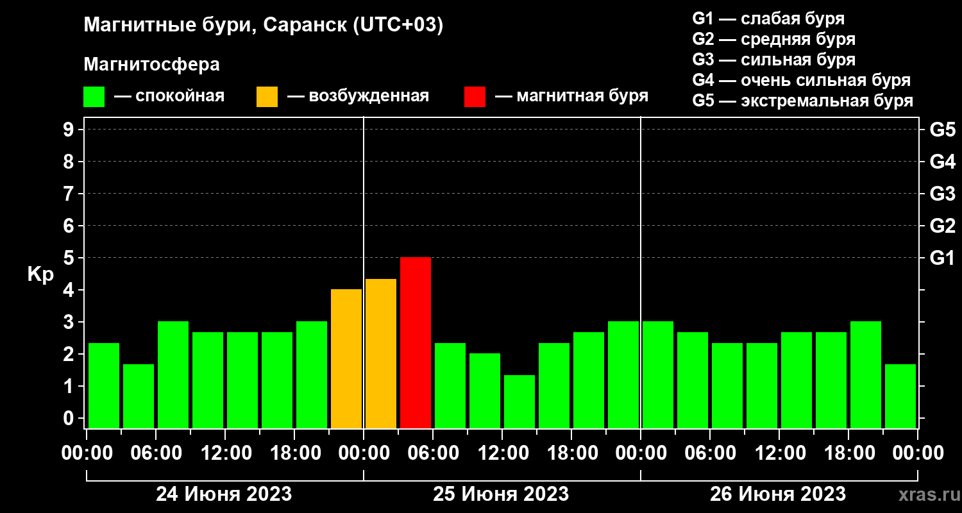
Task: Select the green bar starting 18:00 on 26 June
Action: [x=866, y=374]
